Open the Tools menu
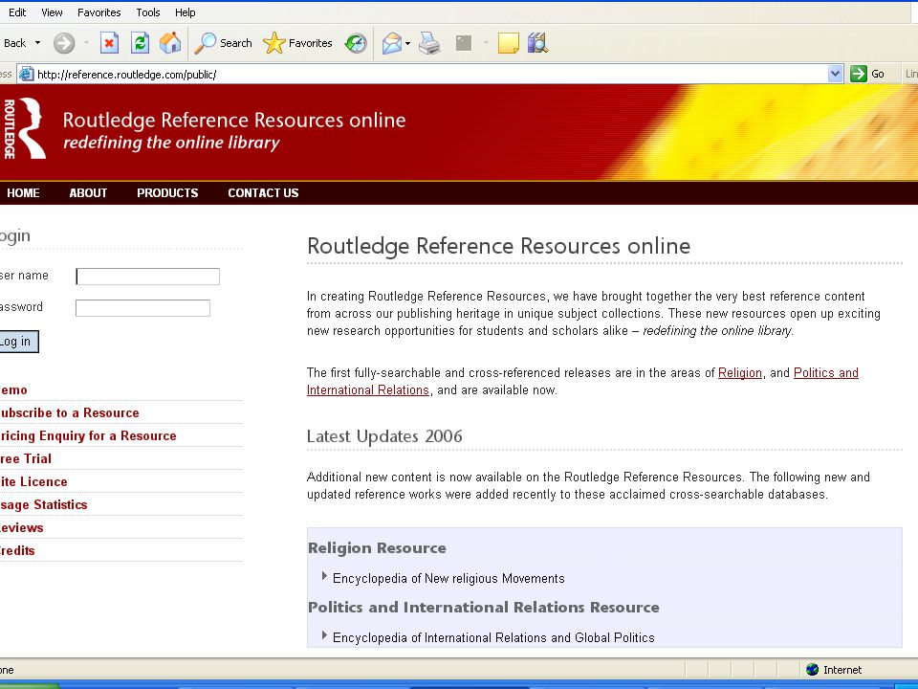This screenshot has width=918, height=689. pos(148,12)
